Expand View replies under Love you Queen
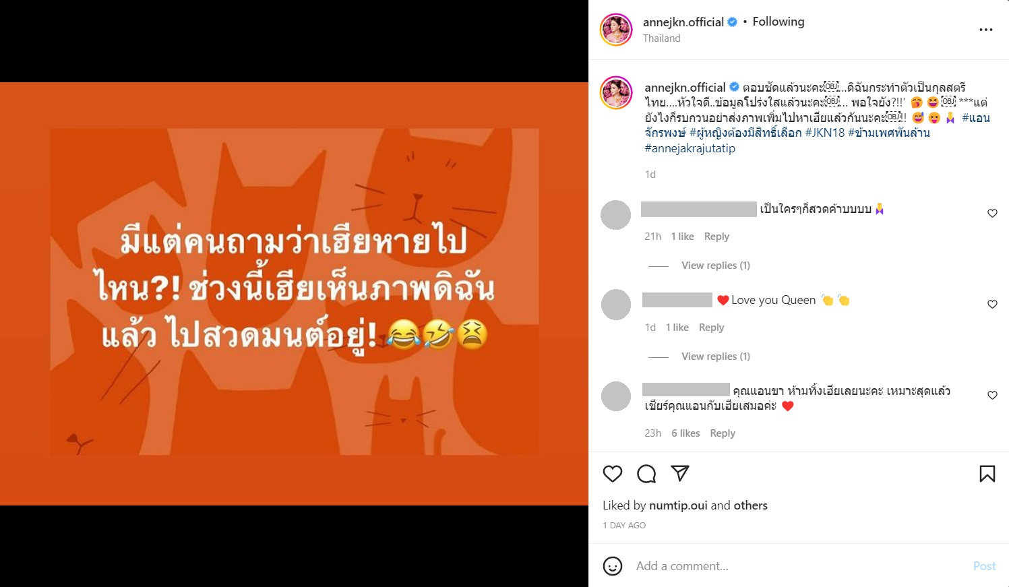 click(716, 357)
